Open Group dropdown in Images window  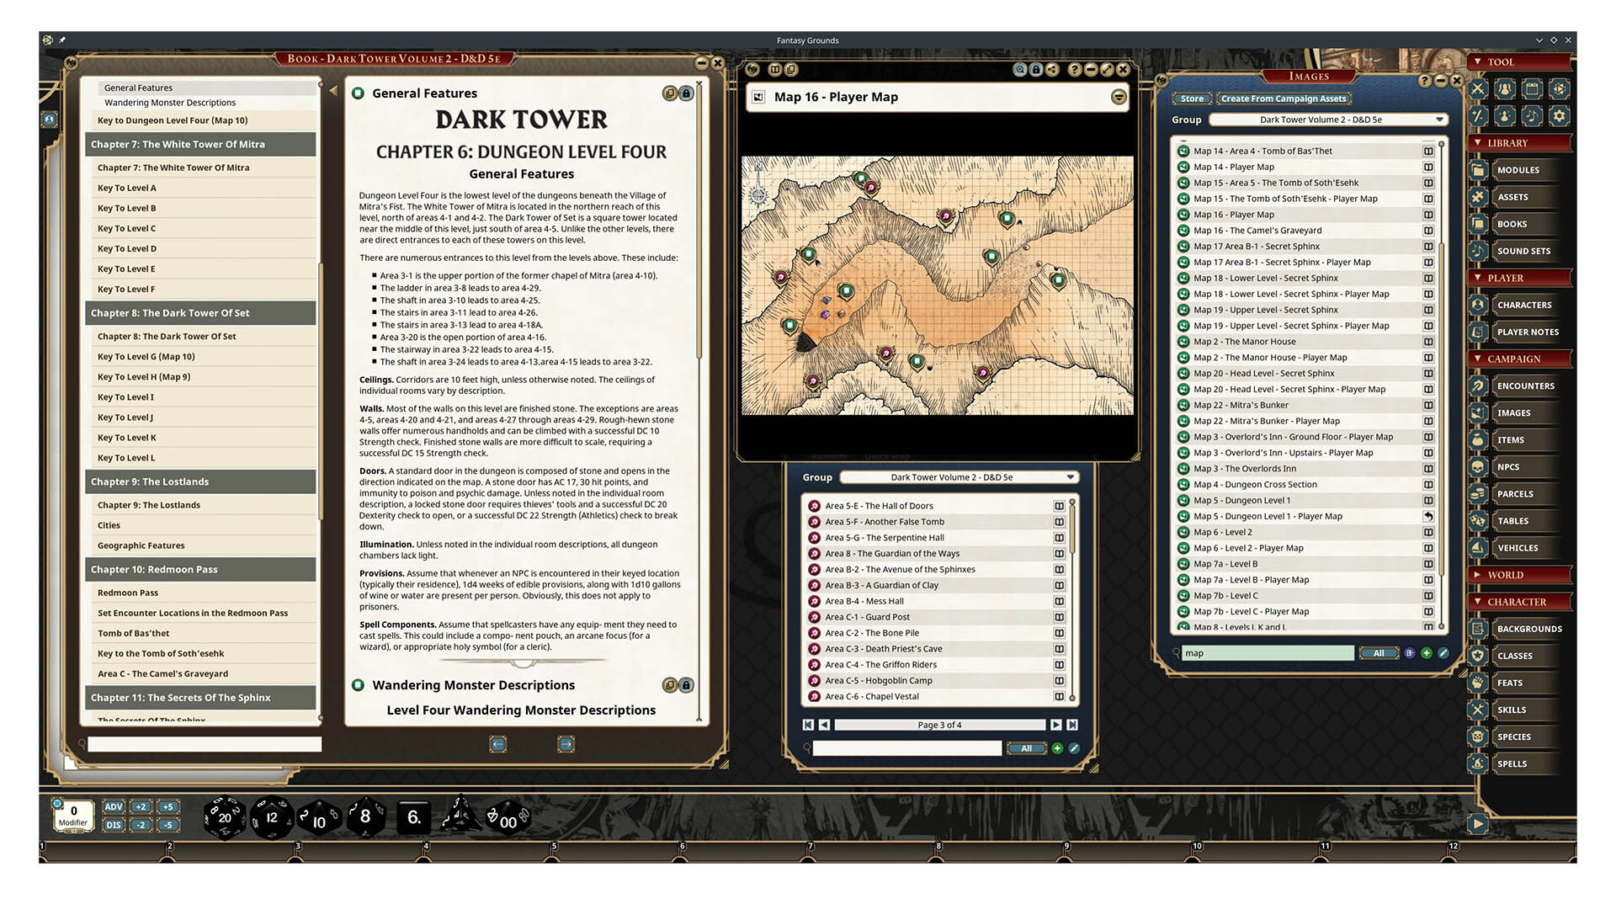[x=1329, y=120]
